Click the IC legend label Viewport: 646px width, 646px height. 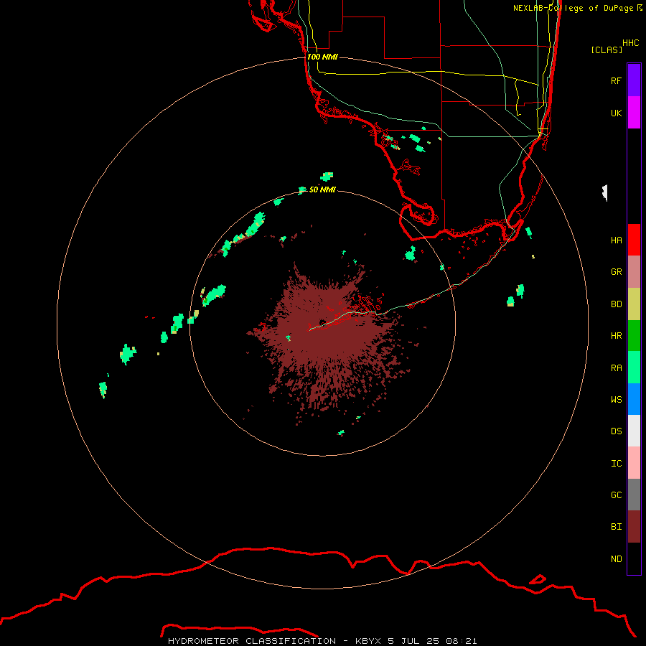(616, 463)
